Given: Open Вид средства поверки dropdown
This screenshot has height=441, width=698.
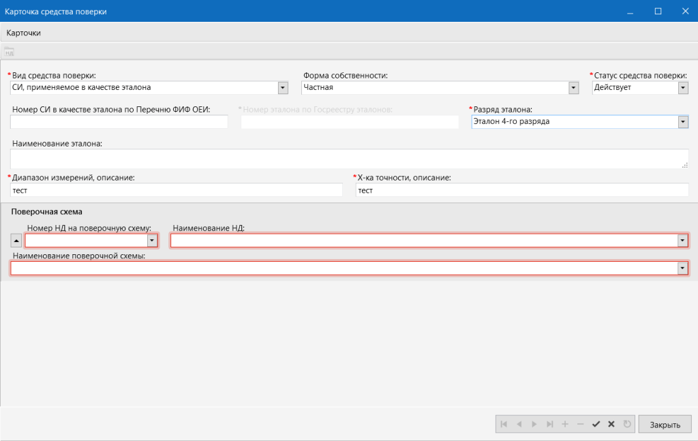Looking at the screenshot, I should [283, 88].
